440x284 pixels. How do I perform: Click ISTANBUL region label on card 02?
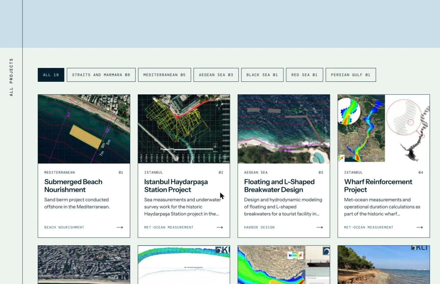154,172
